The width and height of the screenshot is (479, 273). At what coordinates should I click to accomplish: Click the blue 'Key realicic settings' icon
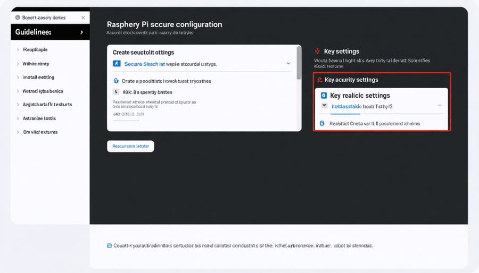pyautogui.click(x=324, y=96)
